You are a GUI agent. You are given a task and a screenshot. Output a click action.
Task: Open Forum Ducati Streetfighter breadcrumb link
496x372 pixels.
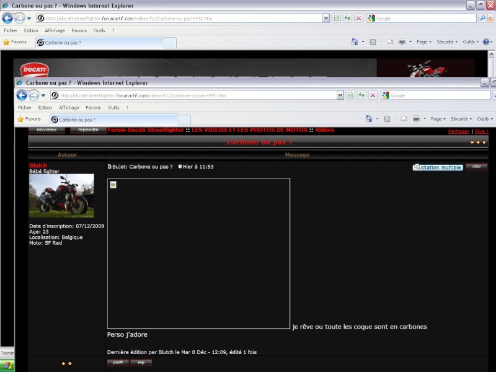click(146, 130)
